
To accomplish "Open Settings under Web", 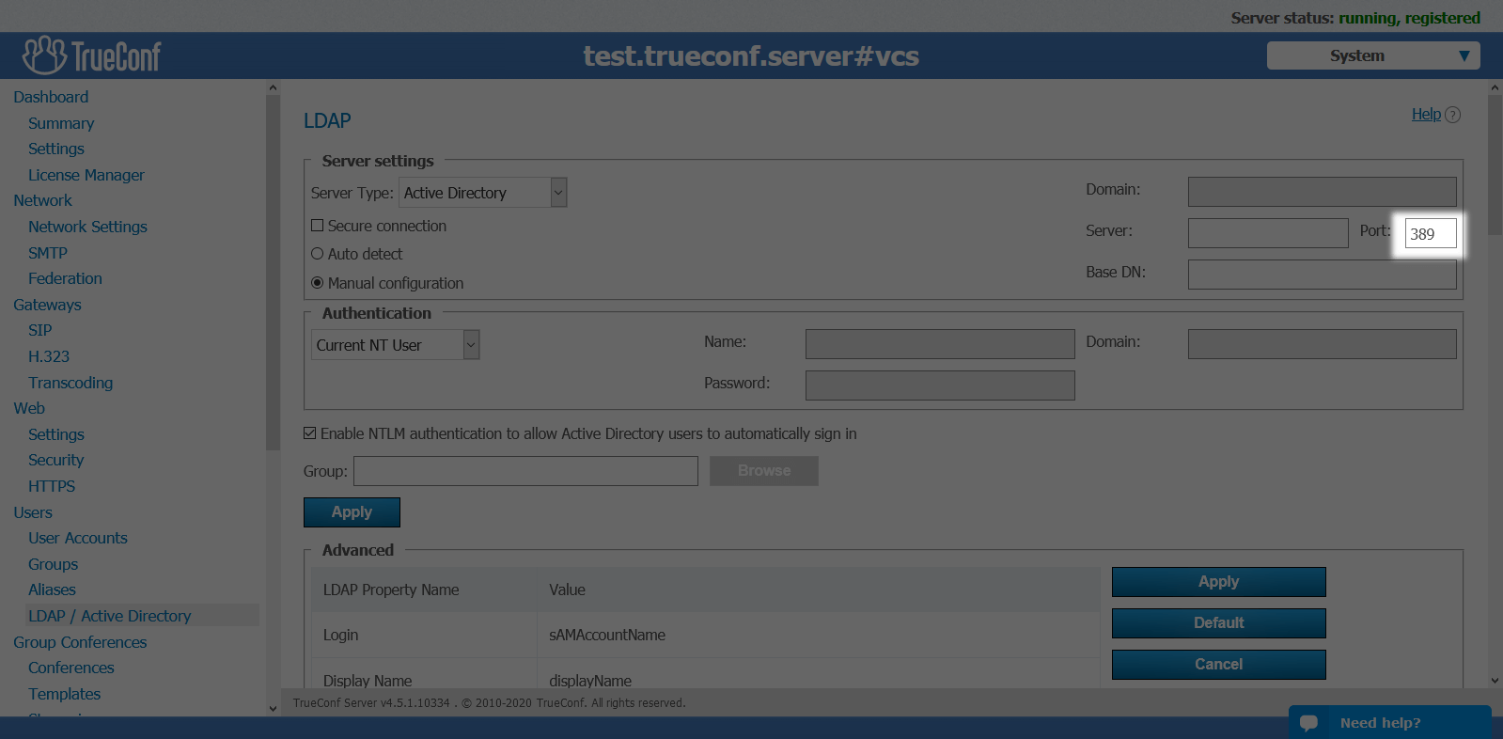I will pos(56,434).
